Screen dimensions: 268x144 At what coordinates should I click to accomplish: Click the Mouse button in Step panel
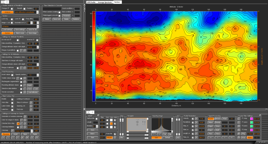[109, 137]
